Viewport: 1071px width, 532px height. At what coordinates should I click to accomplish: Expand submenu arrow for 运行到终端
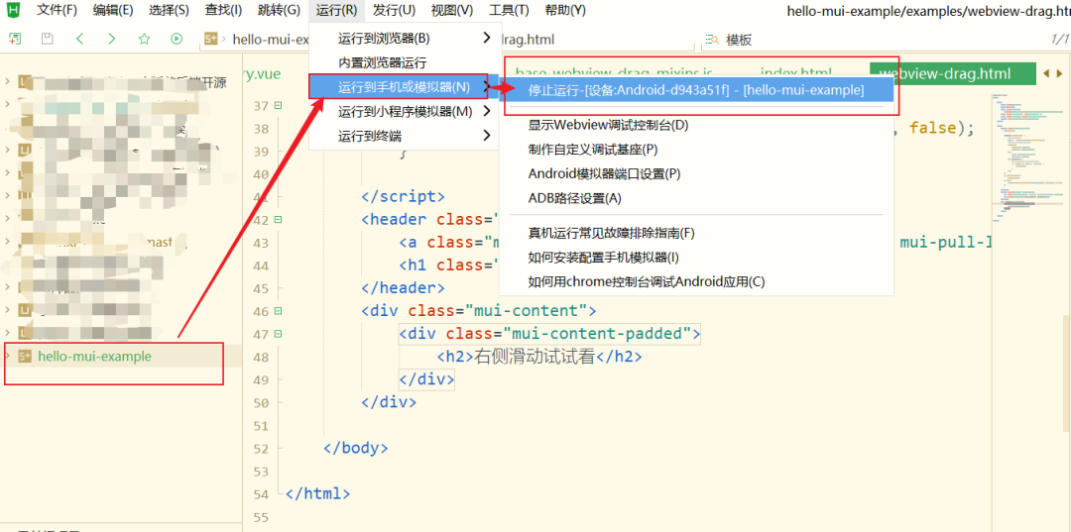[x=486, y=136]
